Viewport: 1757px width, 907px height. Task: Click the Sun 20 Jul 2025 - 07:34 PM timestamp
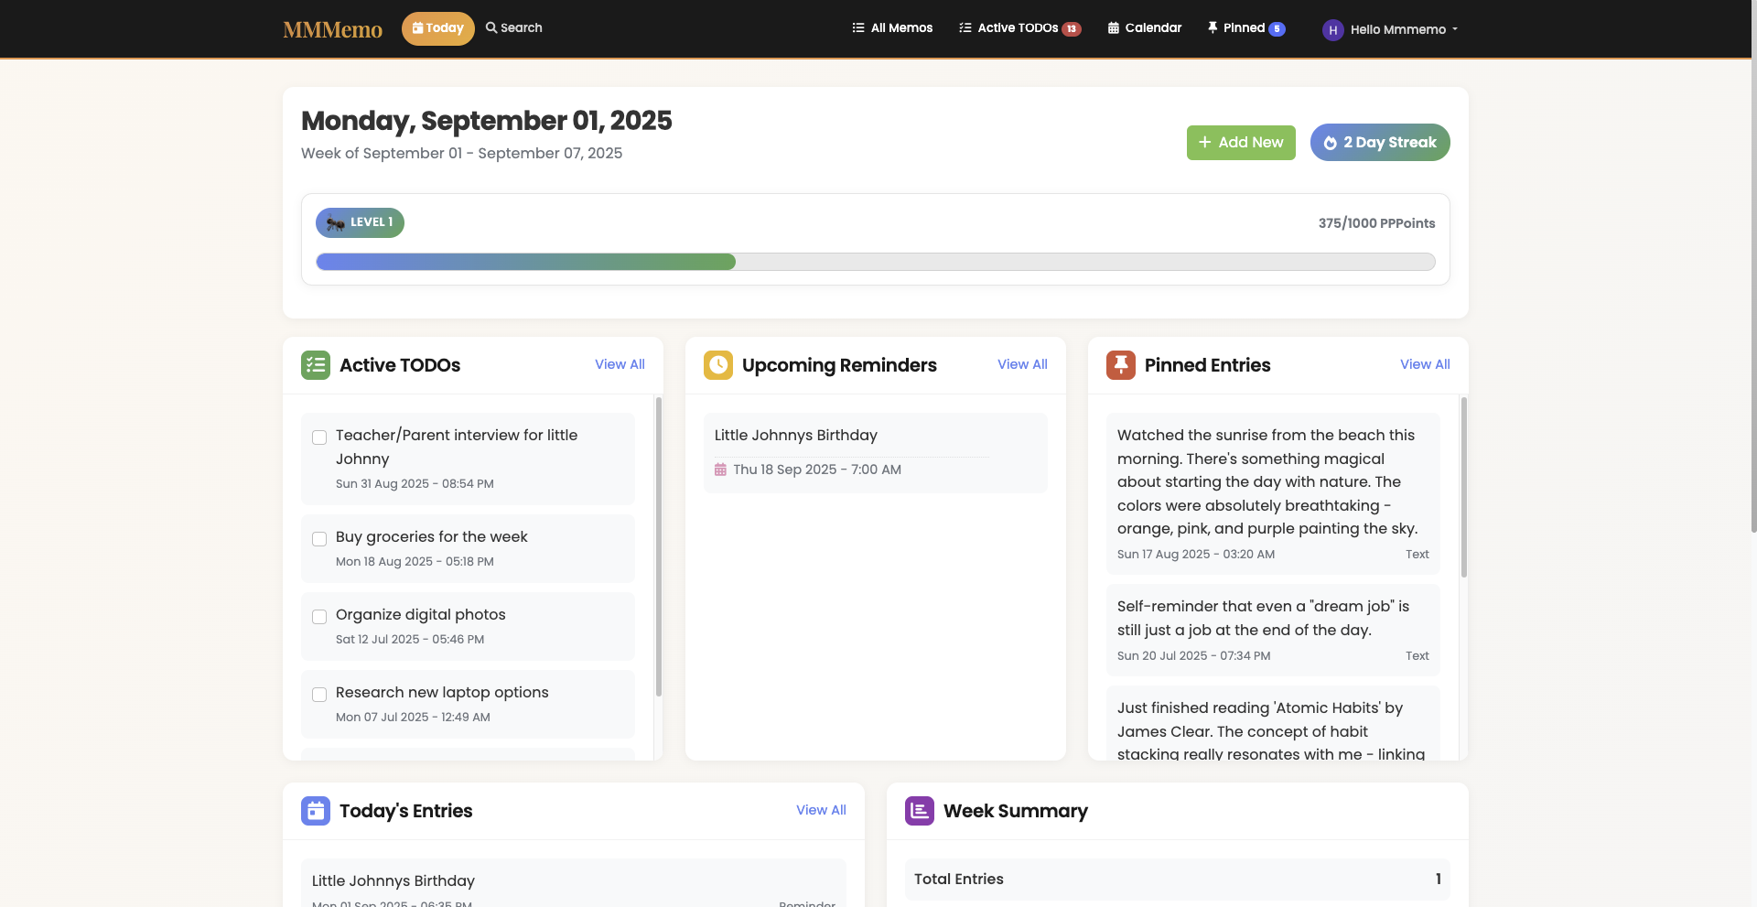(x=1193, y=656)
